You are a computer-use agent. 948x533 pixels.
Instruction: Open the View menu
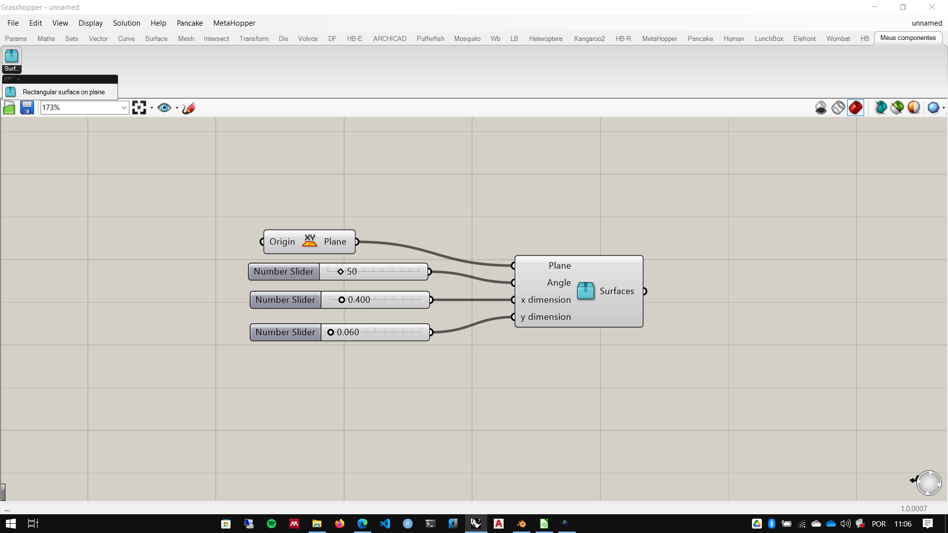pyautogui.click(x=60, y=23)
